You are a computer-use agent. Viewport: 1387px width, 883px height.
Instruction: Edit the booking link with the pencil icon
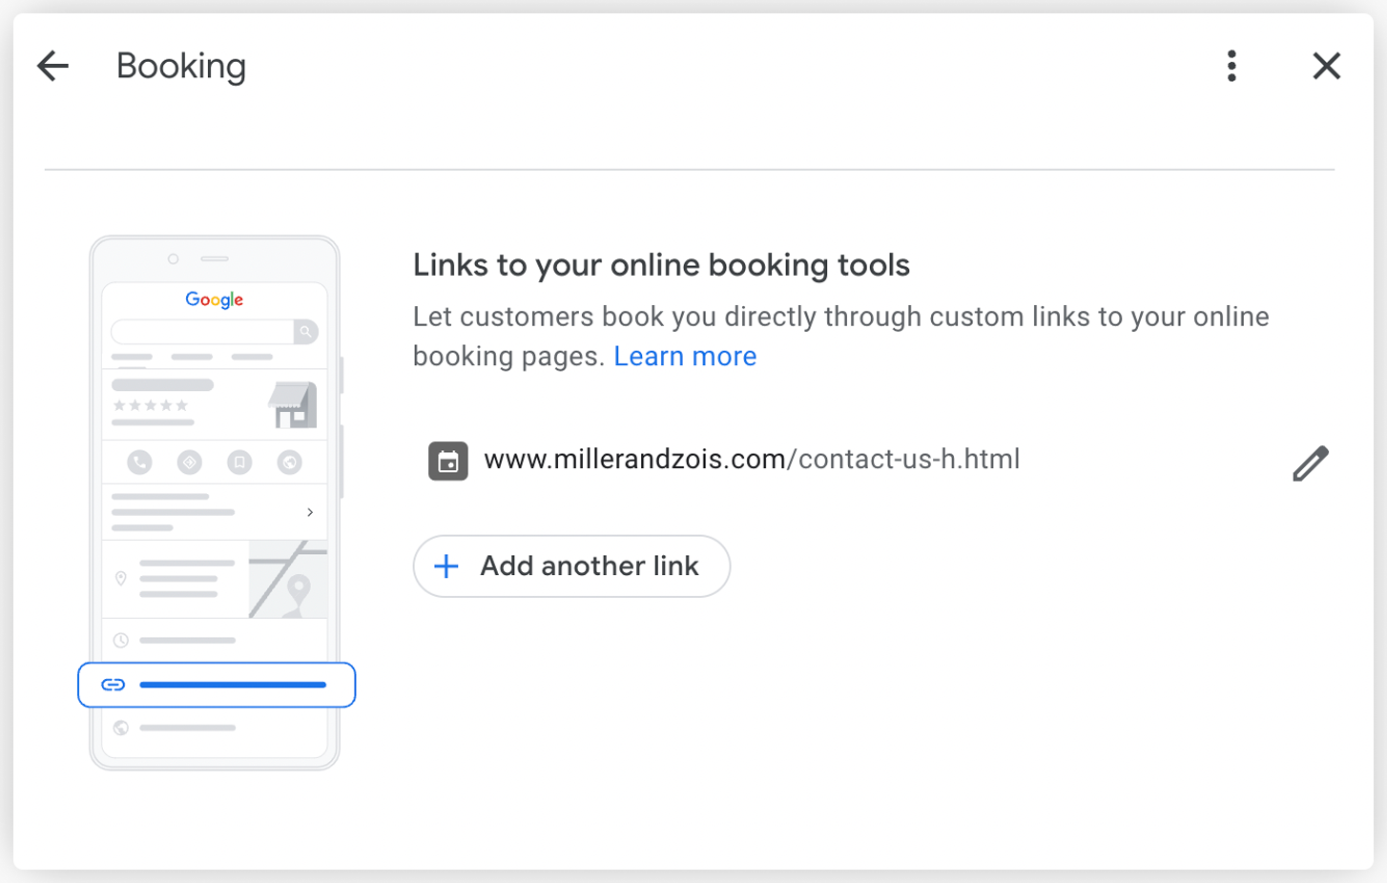[x=1310, y=463]
